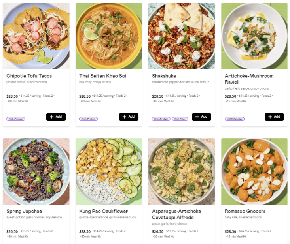Click High-Protein tag on Chipotle Tofu Tacos
The height and width of the screenshot is (244, 290).
click(16, 119)
